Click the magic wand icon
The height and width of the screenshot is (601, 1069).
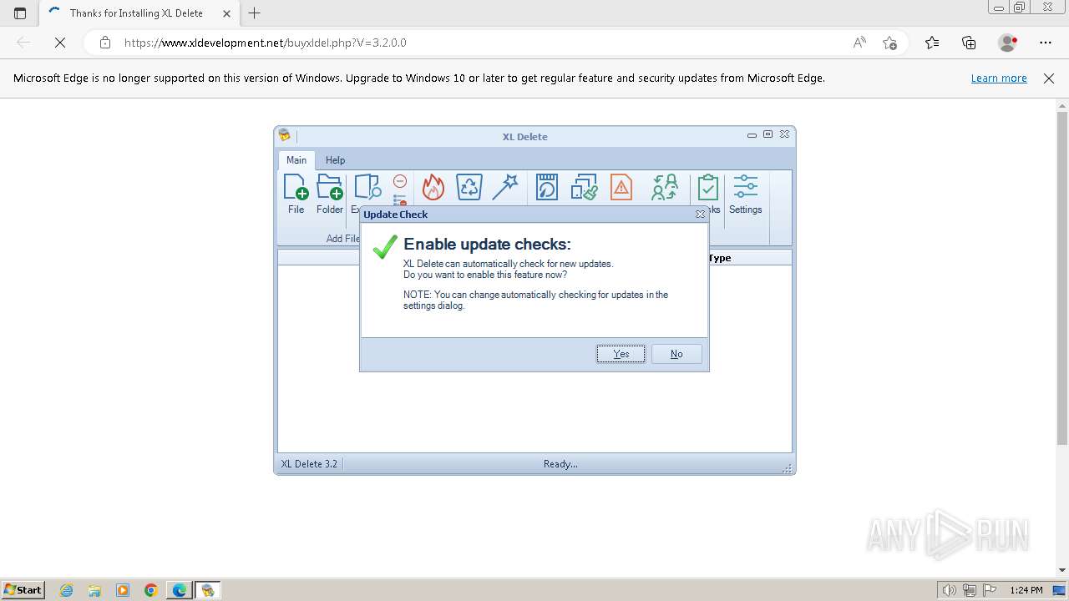tap(505, 187)
